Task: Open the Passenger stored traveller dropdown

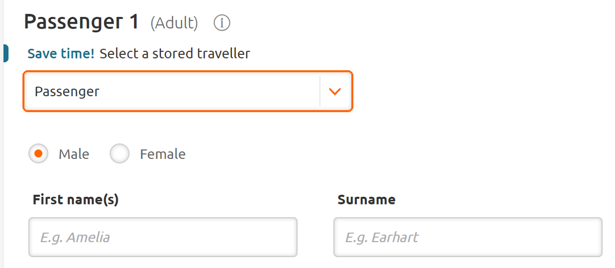Action: click(188, 92)
